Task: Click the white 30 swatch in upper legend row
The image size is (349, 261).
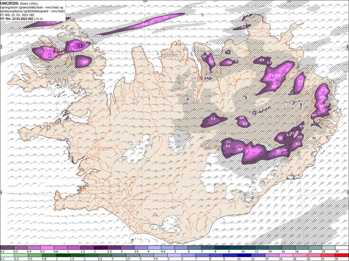Action: click(342, 247)
